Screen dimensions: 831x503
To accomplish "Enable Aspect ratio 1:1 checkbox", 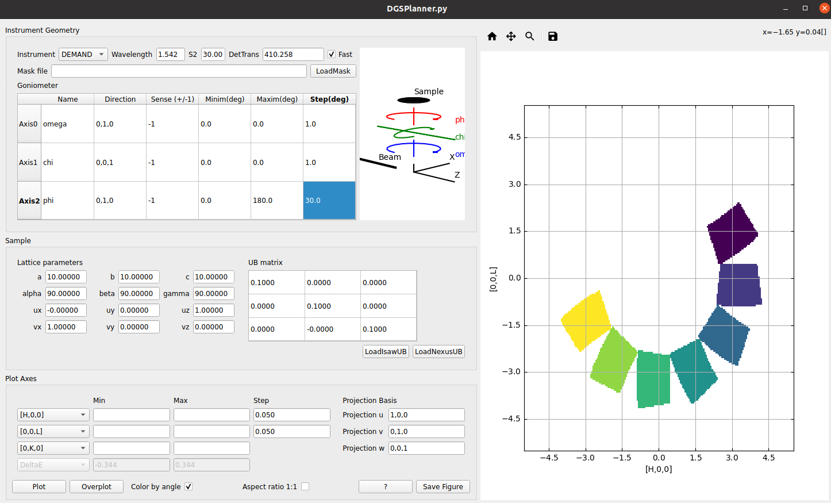I will pyautogui.click(x=305, y=486).
